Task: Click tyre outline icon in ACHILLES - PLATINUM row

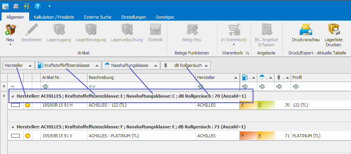Action: (x=16, y=136)
